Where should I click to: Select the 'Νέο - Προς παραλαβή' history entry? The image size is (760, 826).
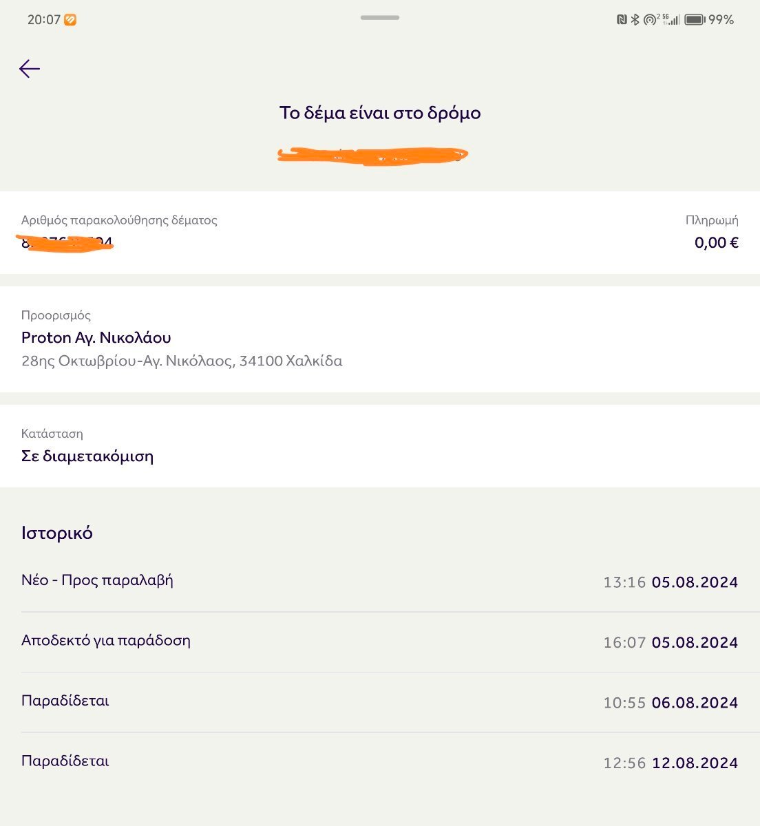[97, 580]
